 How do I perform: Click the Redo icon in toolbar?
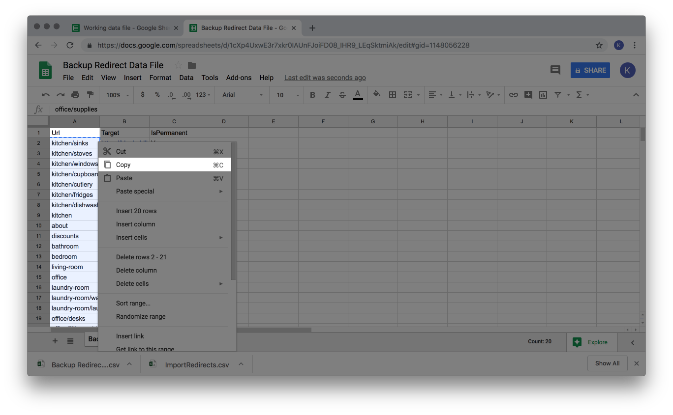coord(61,95)
